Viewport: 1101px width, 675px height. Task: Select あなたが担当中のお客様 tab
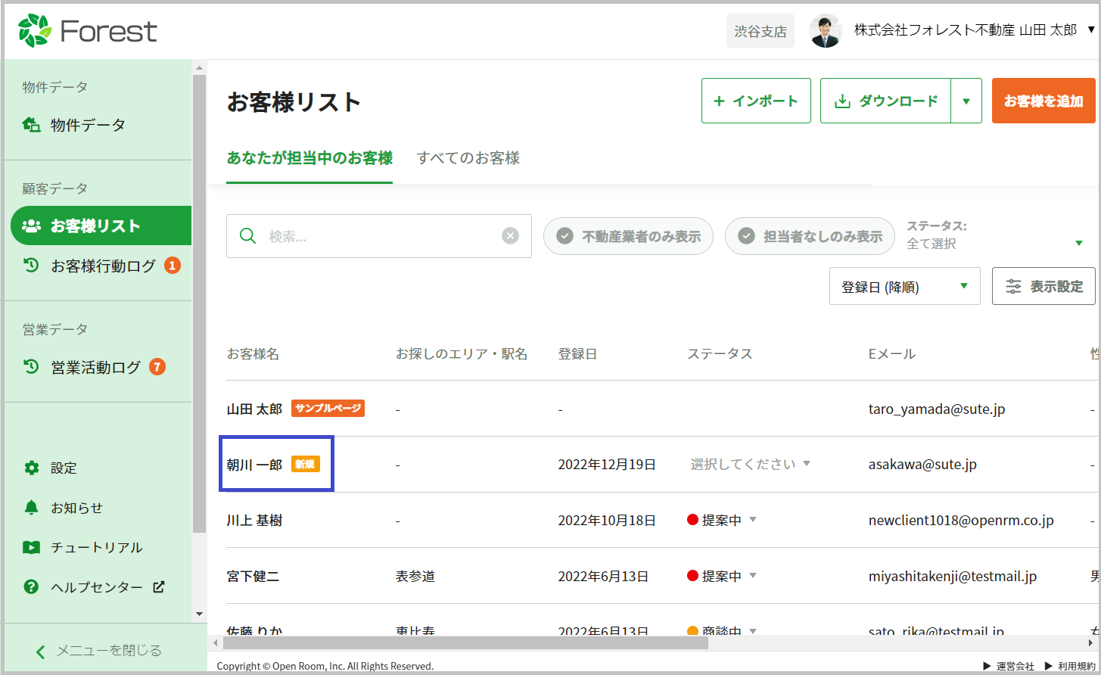pos(309,158)
